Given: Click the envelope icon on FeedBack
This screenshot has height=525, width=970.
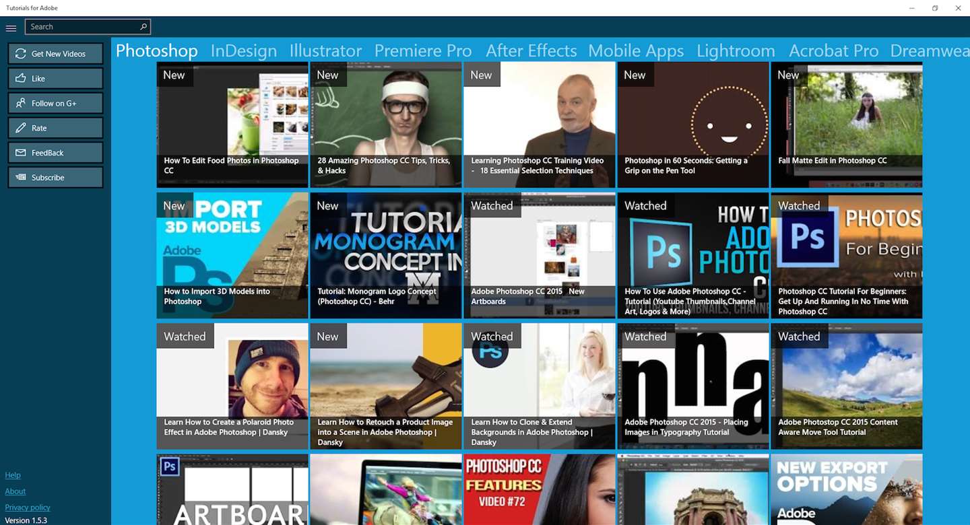Looking at the screenshot, I should (x=20, y=153).
